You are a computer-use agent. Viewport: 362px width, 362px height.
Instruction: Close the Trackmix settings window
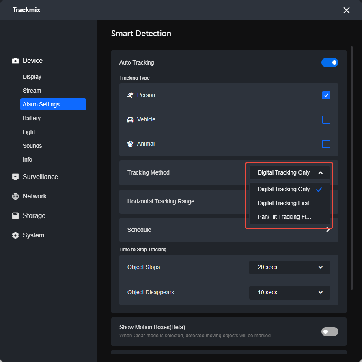(x=346, y=10)
